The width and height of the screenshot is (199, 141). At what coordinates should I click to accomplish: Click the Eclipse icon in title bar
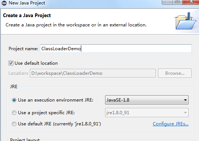click(4, 3)
